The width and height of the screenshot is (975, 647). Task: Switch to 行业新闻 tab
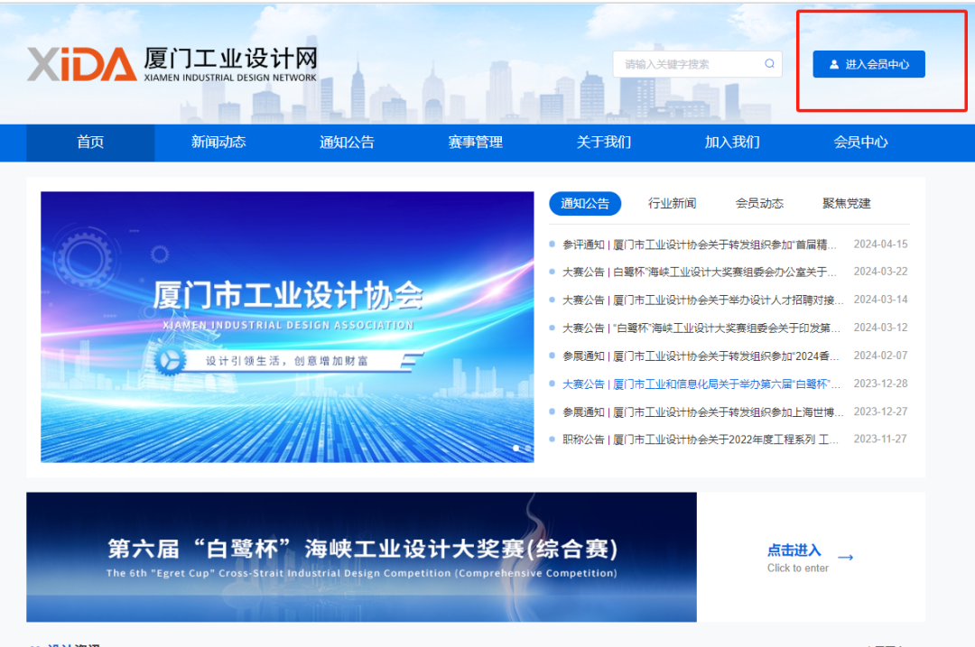pos(672,204)
